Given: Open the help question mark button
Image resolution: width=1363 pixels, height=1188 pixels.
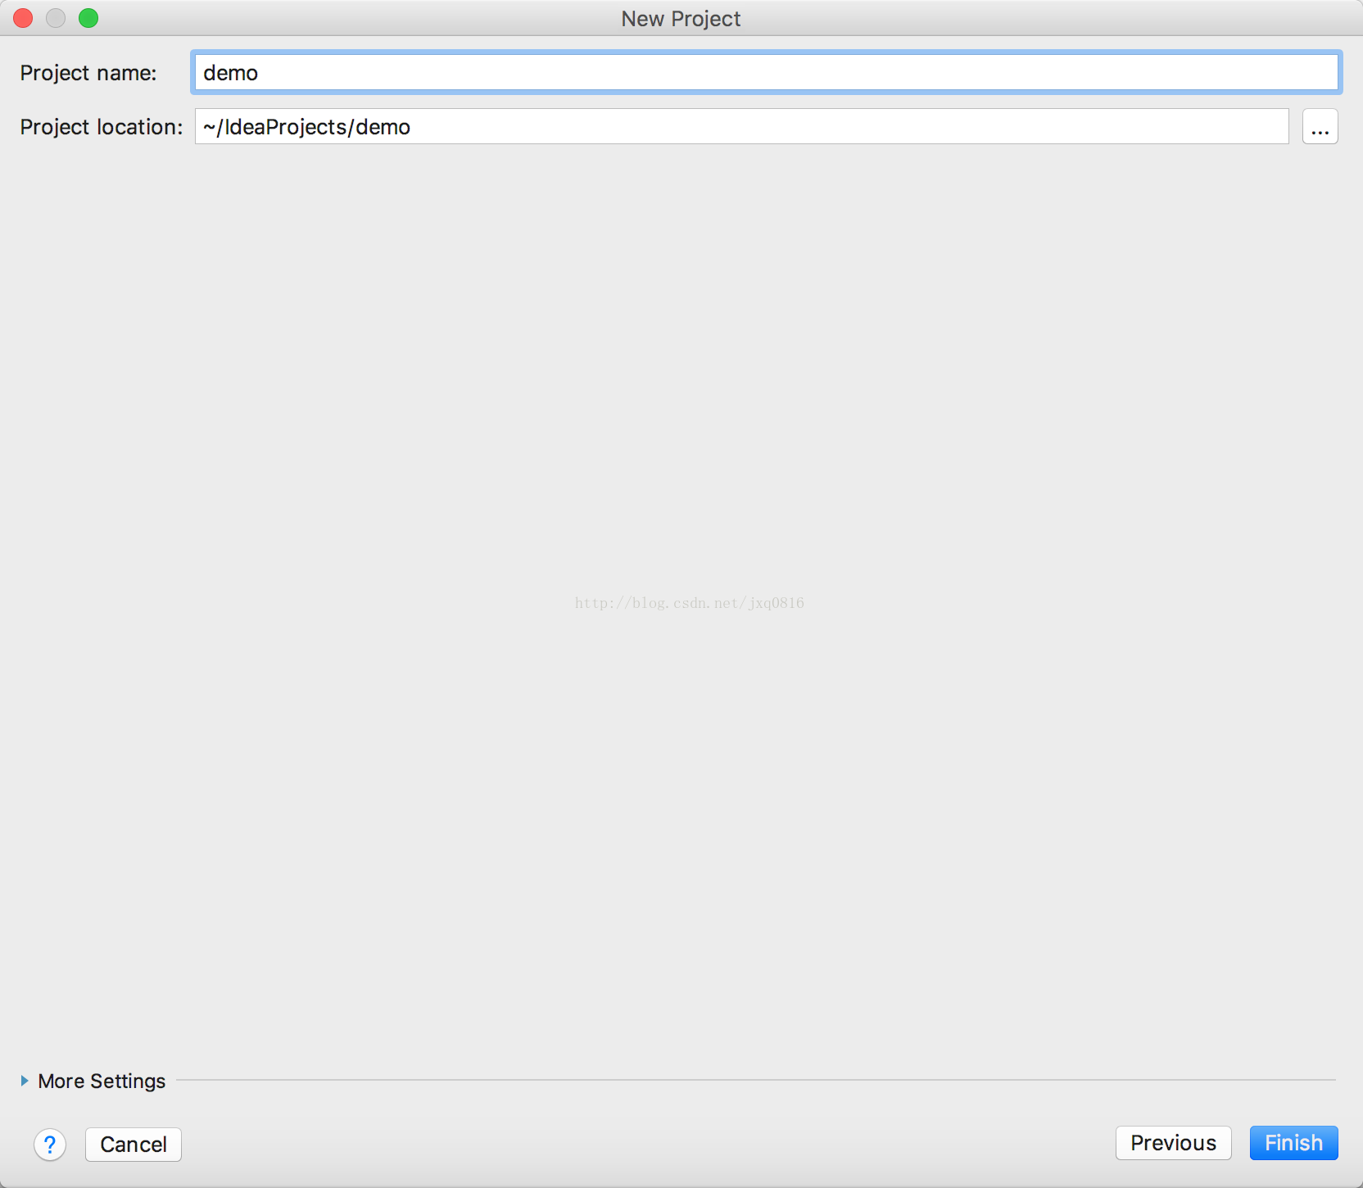Looking at the screenshot, I should pos(50,1144).
